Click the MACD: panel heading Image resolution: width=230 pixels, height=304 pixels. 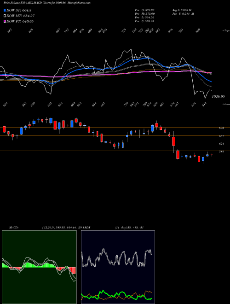click(x=13, y=228)
